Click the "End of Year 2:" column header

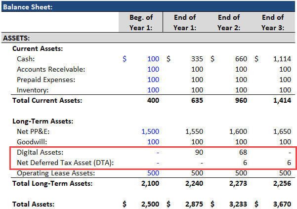pyautogui.click(x=229, y=23)
